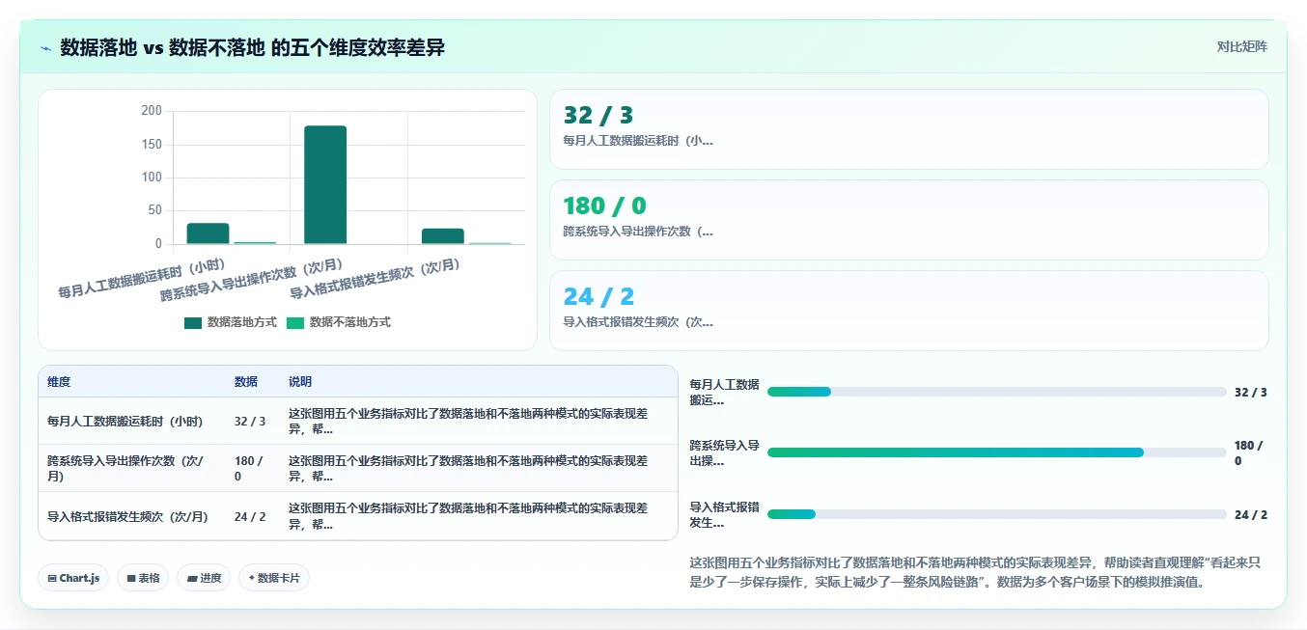Click the 表格 tag chip
Image resolution: width=1307 pixels, height=630 pixels.
point(144,578)
